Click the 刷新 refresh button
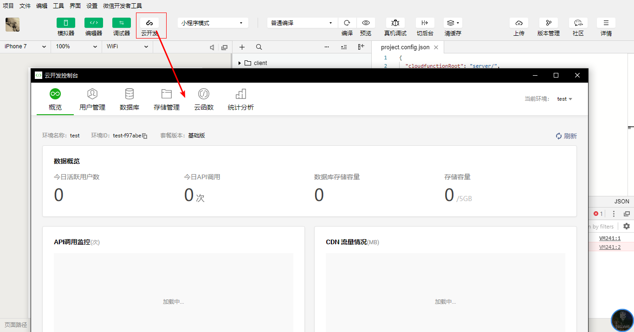This screenshot has width=634, height=332. tap(566, 136)
